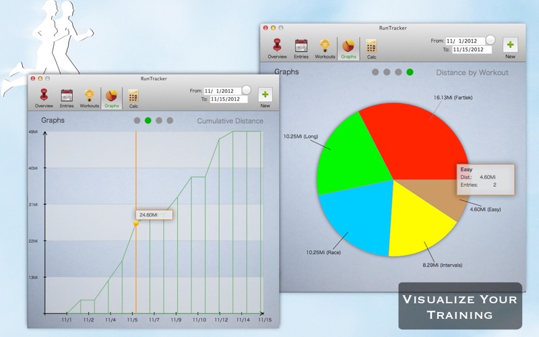
Task: Click the 10.25Mi (Race) label
Action: (323, 252)
